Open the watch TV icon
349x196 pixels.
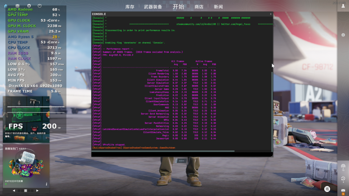[x=17, y=6]
